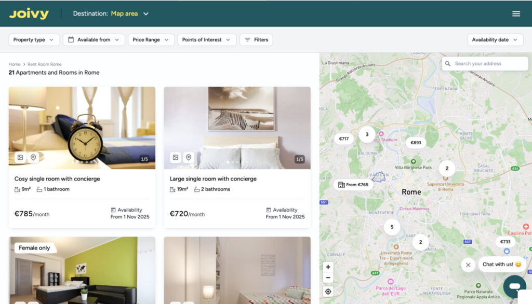Open the cluster of 5 listings

(x=392, y=227)
